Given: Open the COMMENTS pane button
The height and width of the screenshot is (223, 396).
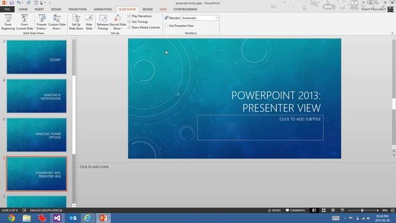Looking at the screenshot, I should click(295, 211).
